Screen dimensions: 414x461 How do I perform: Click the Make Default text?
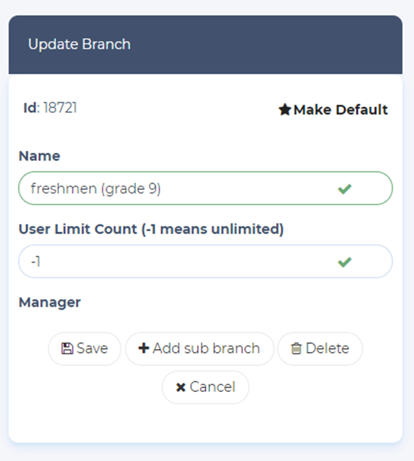[x=341, y=110]
